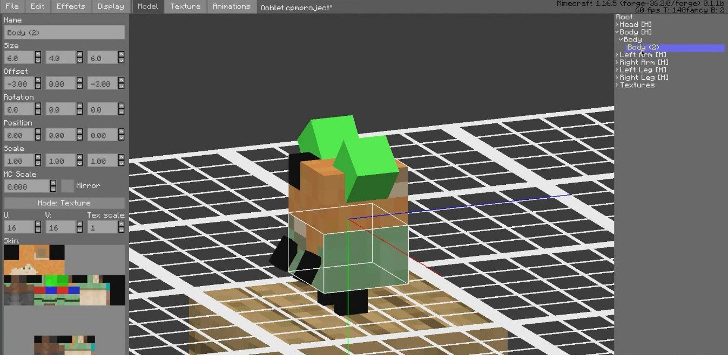Select Root in the model tree
Screen dimensions: 728x355
(624, 17)
